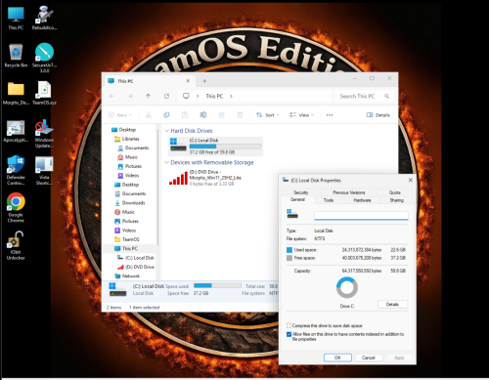Select the (D:) DVD Drive item
Image resolution: width=489 pixels, height=380 pixels.
tap(206, 178)
